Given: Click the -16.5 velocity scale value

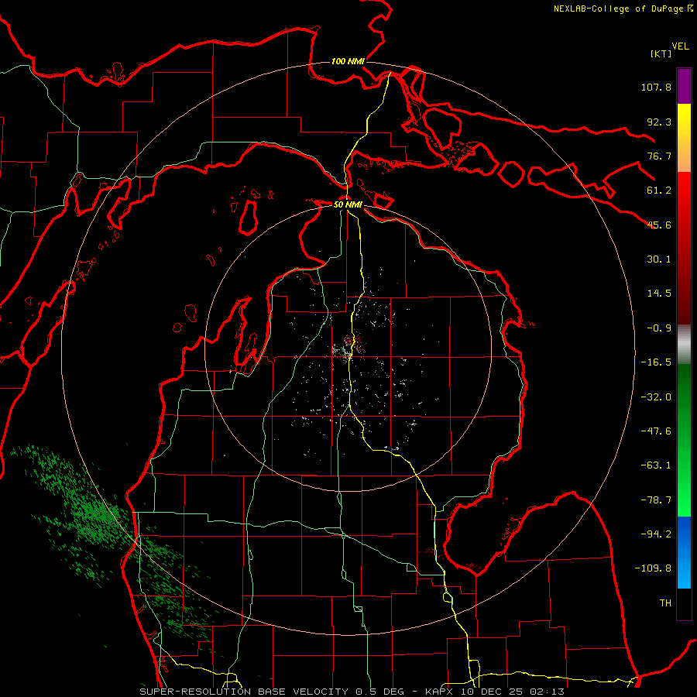Looking at the screenshot, I should (656, 362).
